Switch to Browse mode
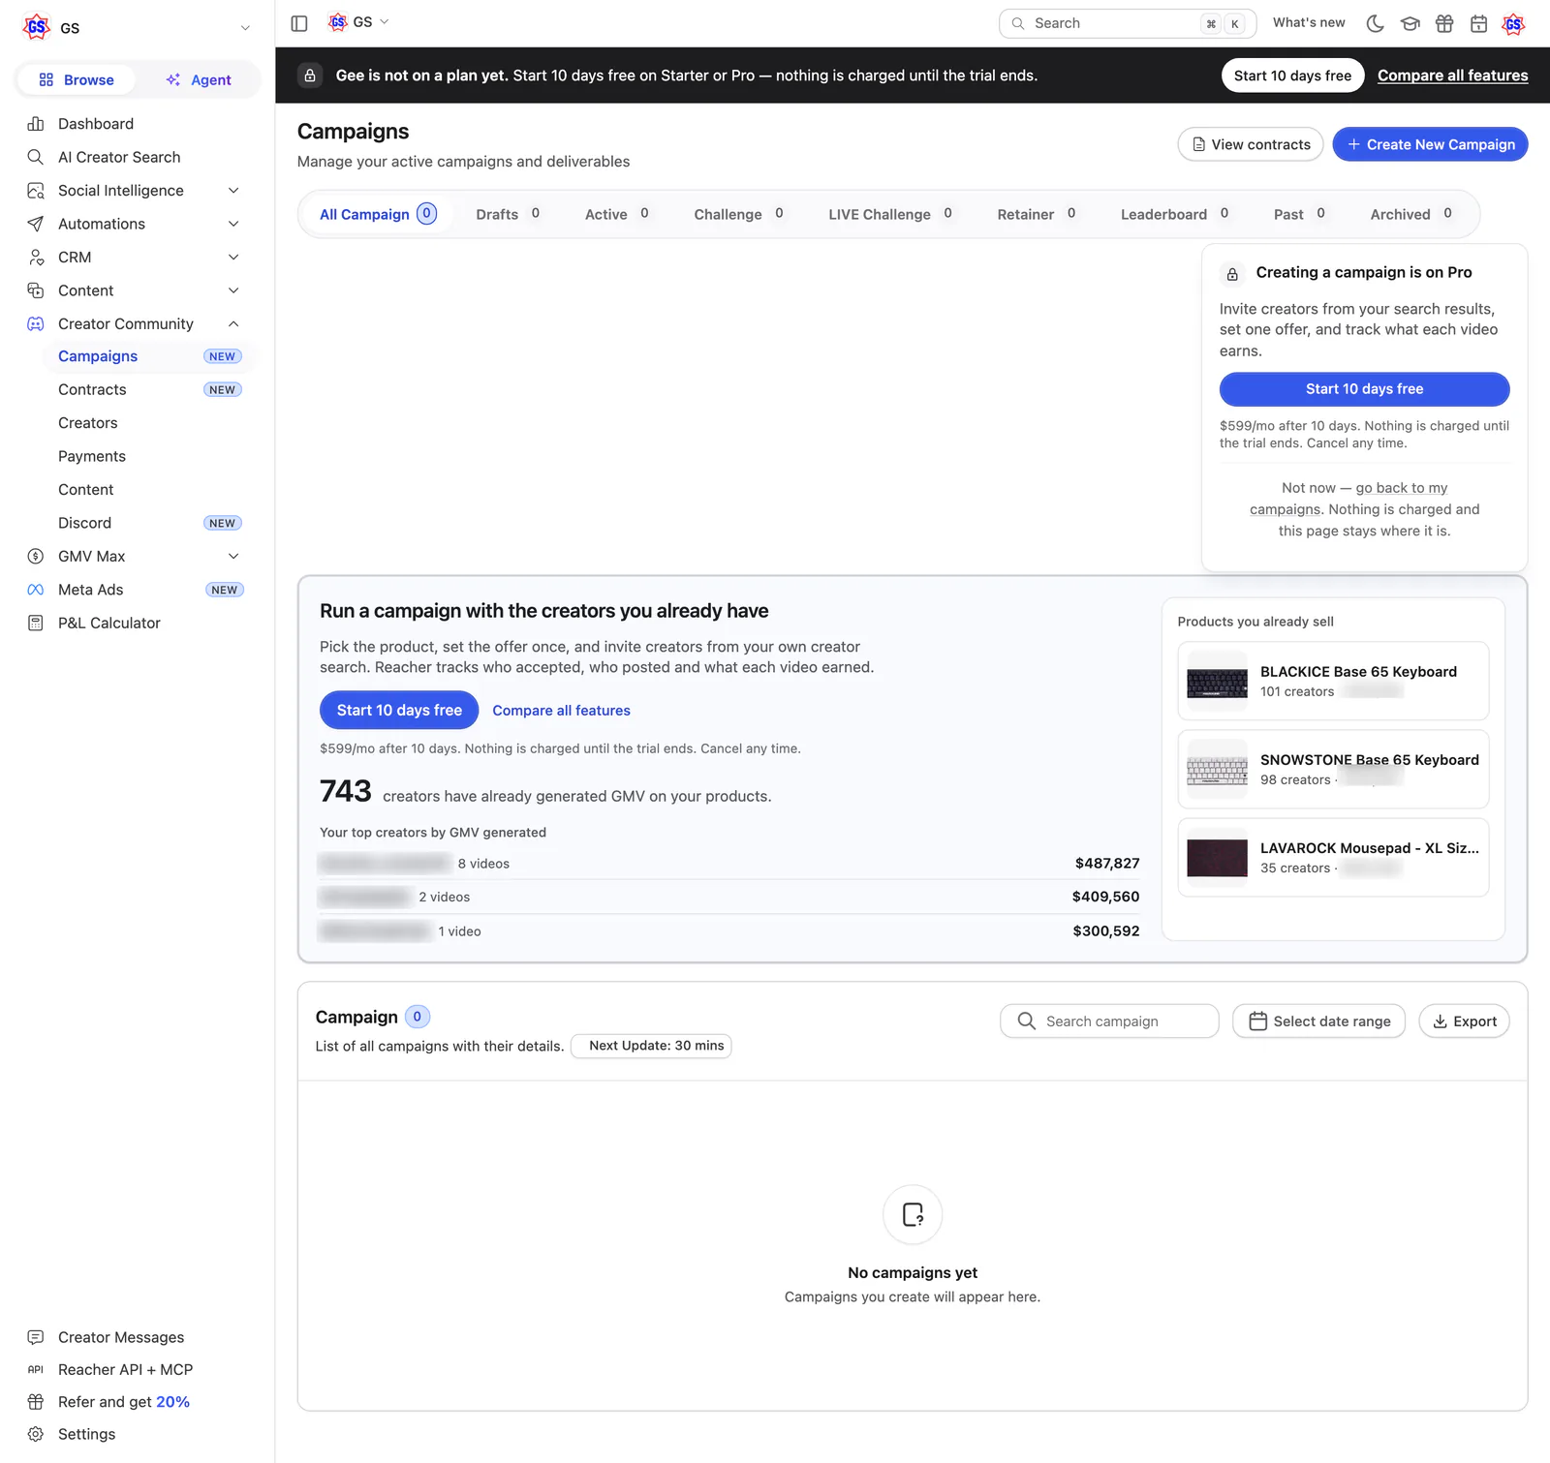 pyautogui.click(x=77, y=79)
